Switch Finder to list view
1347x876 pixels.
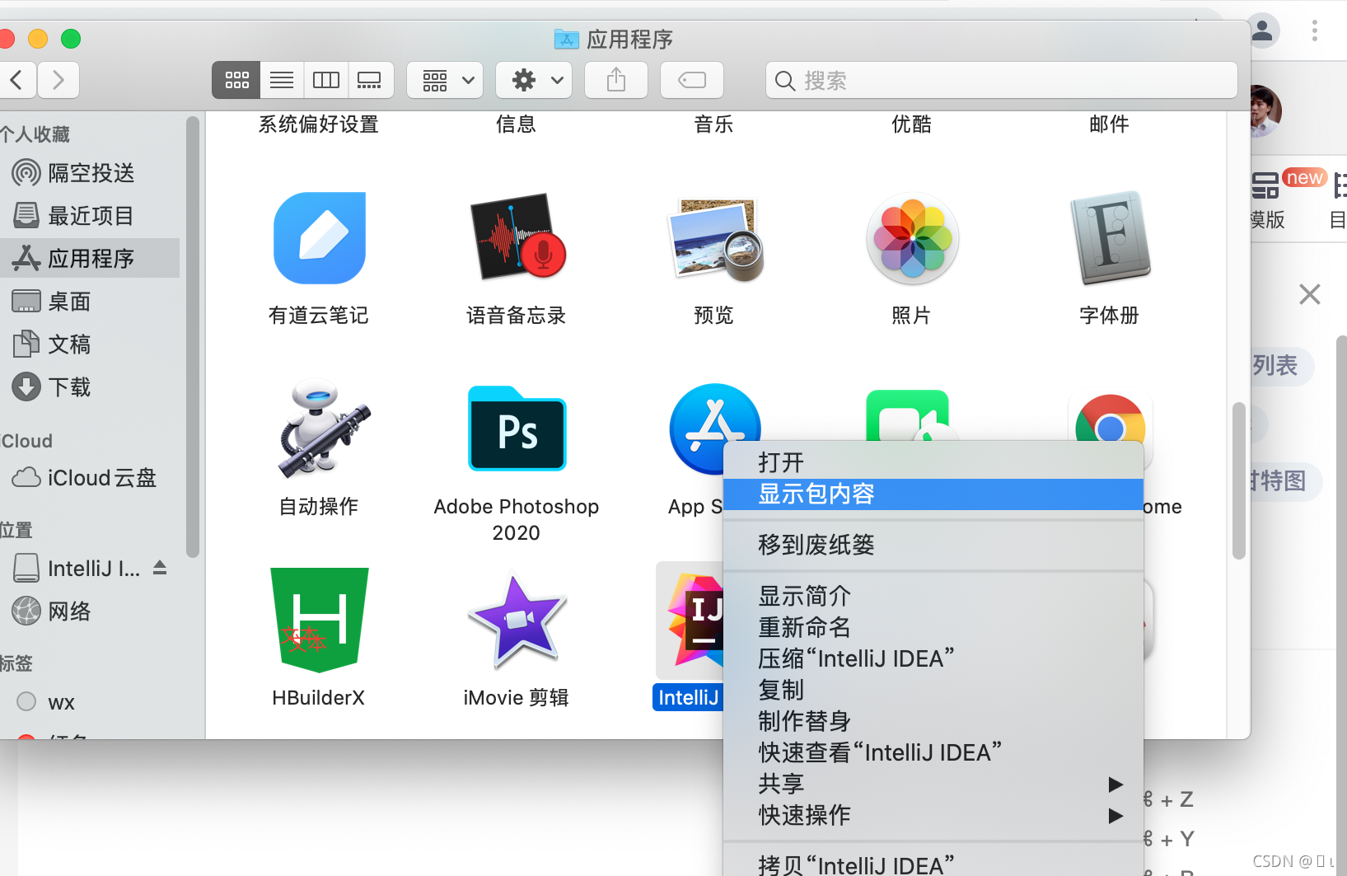282,80
